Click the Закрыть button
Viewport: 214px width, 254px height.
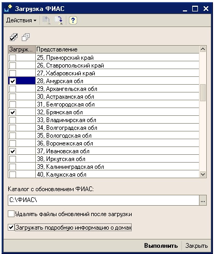pyautogui.click(x=196, y=246)
